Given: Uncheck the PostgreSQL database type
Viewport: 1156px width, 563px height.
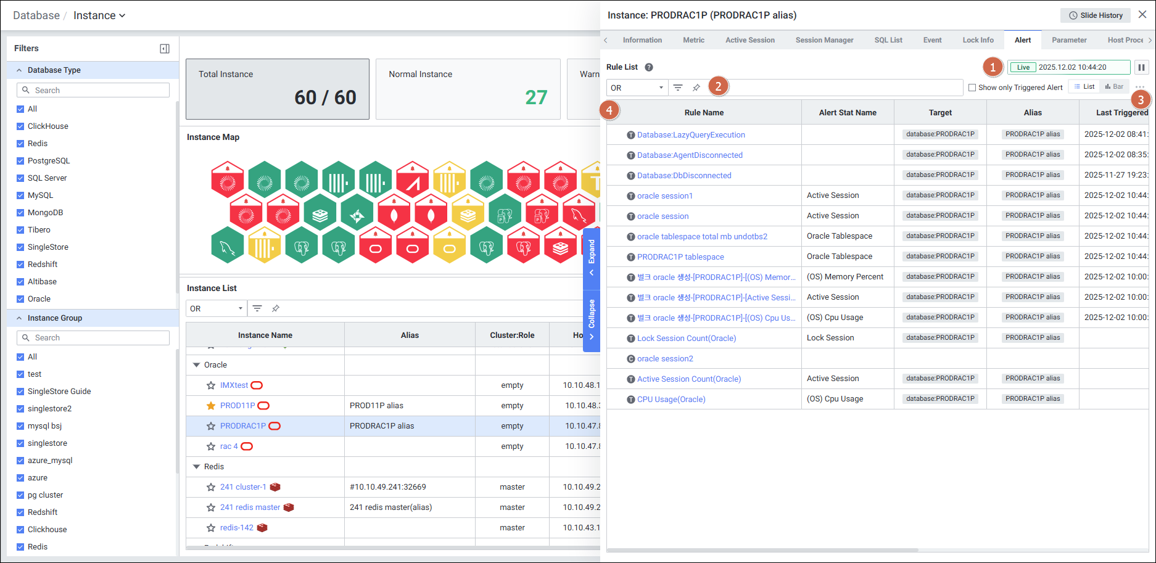Looking at the screenshot, I should pyautogui.click(x=20, y=161).
